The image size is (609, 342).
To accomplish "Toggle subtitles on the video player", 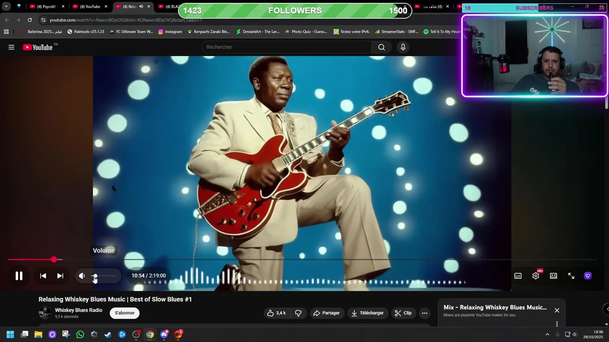I will coord(518,276).
